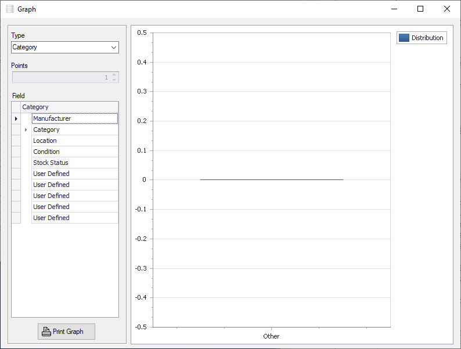The height and width of the screenshot is (349, 461).
Task: Click the Points spinner down arrow
Action: pos(114,80)
